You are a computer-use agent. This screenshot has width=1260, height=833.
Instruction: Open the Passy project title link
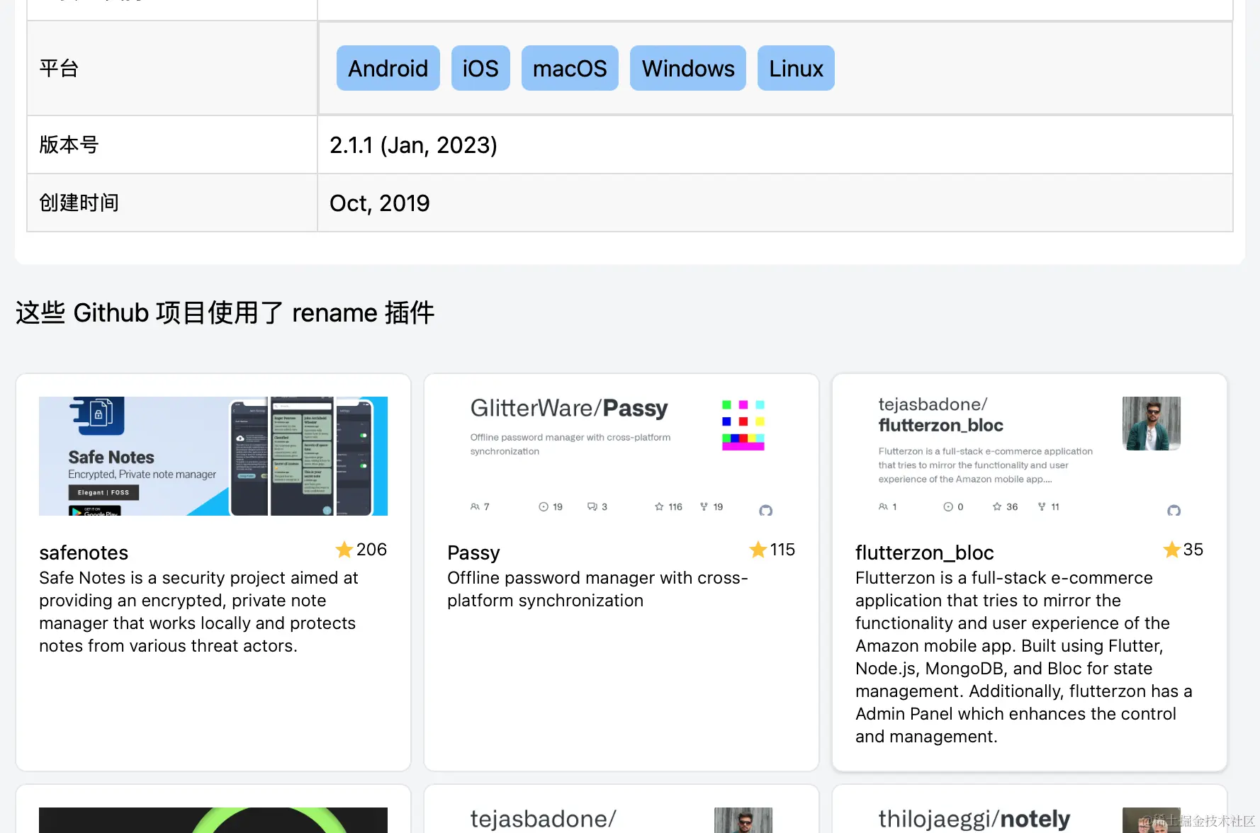[473, 552]
